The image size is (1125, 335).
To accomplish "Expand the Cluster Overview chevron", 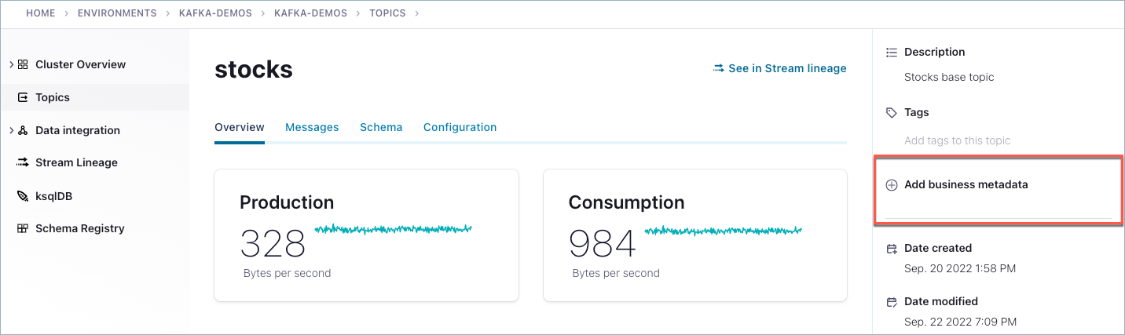I will (11, 64).
